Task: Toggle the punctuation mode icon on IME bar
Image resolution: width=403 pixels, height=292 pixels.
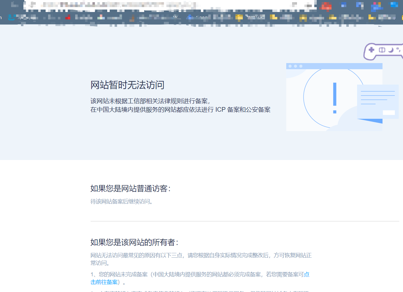Action: 398,50
